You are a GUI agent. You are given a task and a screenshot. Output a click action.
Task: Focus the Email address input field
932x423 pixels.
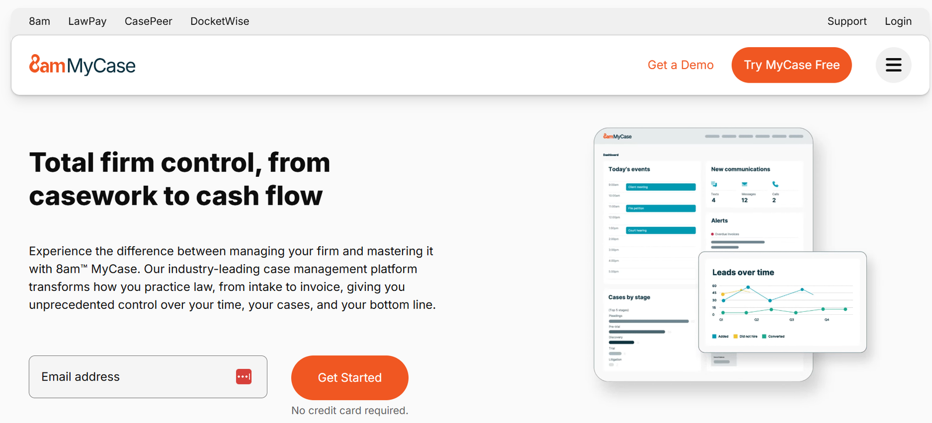148,377
